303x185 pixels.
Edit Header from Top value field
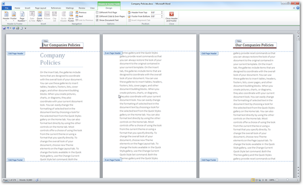156,12
